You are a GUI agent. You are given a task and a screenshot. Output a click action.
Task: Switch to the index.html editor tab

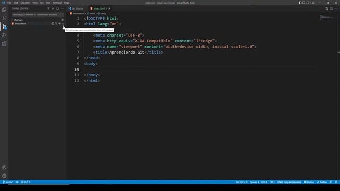coord(99,8)
